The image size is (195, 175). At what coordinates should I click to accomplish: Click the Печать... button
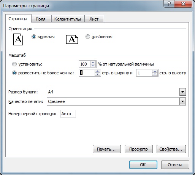[x=107, y=149]
